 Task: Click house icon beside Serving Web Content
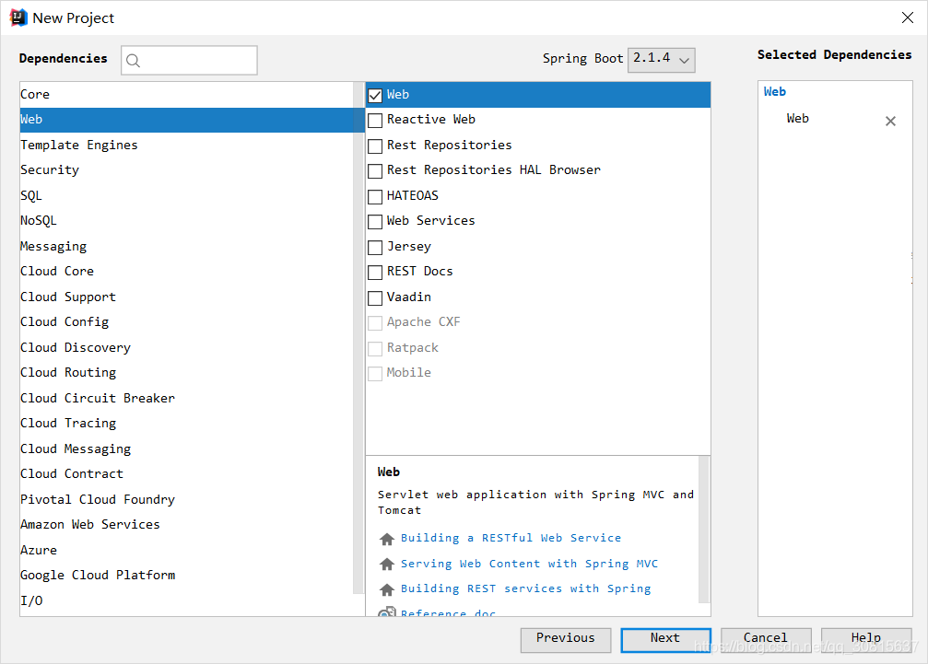pos(387,564)
